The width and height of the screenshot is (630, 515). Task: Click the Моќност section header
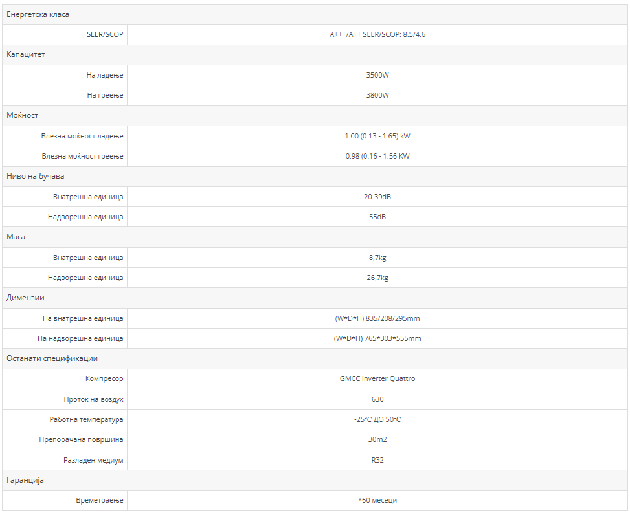[23, 115]
